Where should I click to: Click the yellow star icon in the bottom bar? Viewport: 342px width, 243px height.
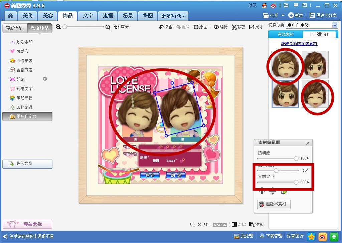point(311,236)
